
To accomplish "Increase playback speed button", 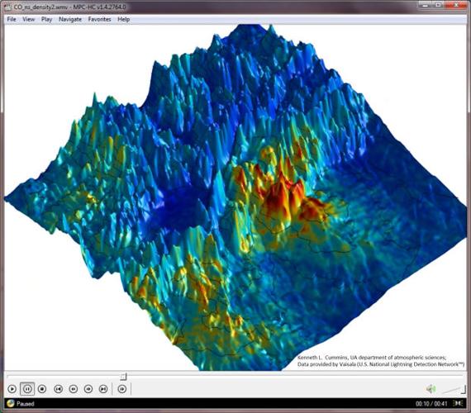I will point(88,389).
